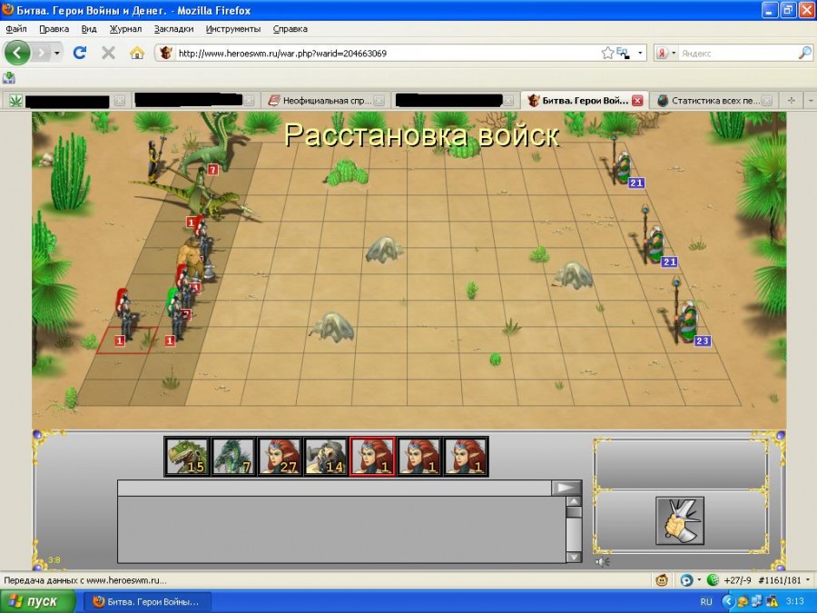
Task: Close the Битва. Герои Вой... tab
Action: click(x=637, y=101)
